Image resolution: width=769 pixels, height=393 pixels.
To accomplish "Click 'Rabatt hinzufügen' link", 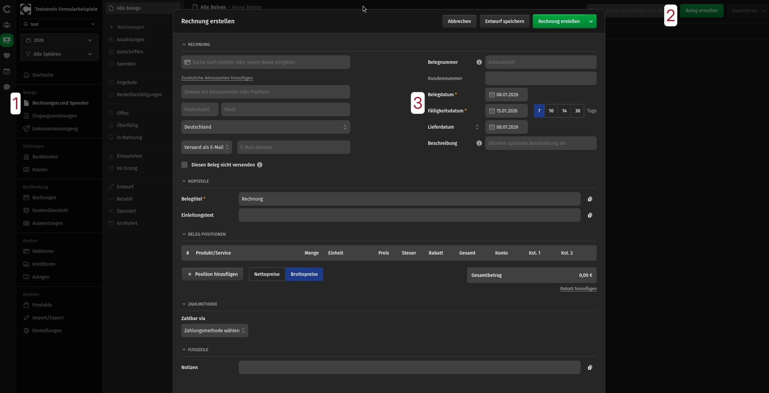I will pyautogui.click(x=578, y=289).
